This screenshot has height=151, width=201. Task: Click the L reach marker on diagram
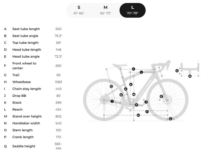pyautogui.click(x=141, y=72)
